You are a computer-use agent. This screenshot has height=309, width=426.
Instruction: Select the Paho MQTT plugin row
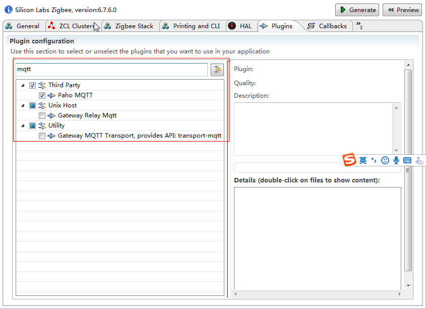(x=120, y=95)
